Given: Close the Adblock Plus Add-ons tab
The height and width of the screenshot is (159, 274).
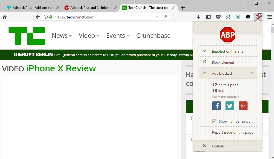Looking at the screenshot, I should 57,8.
